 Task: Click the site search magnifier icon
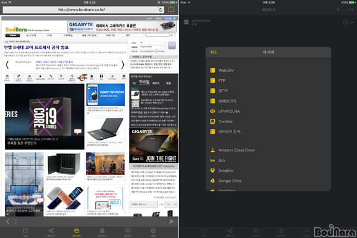pyautogui.click(x=172, y=35)
